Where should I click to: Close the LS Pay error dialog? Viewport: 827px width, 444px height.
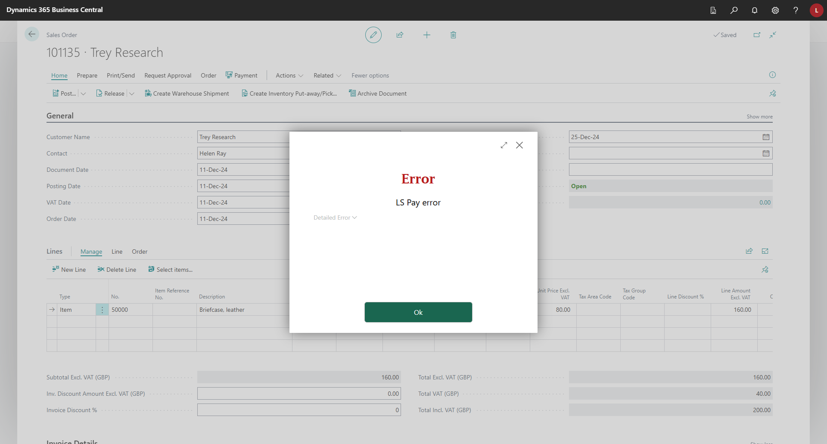click(x=519, y=145)
